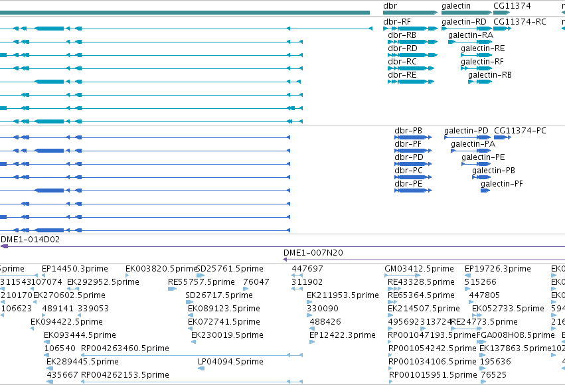The height and width of the screenshot is (385, 565).
Task: Select the galectin gene label
Action: (456, 6)
